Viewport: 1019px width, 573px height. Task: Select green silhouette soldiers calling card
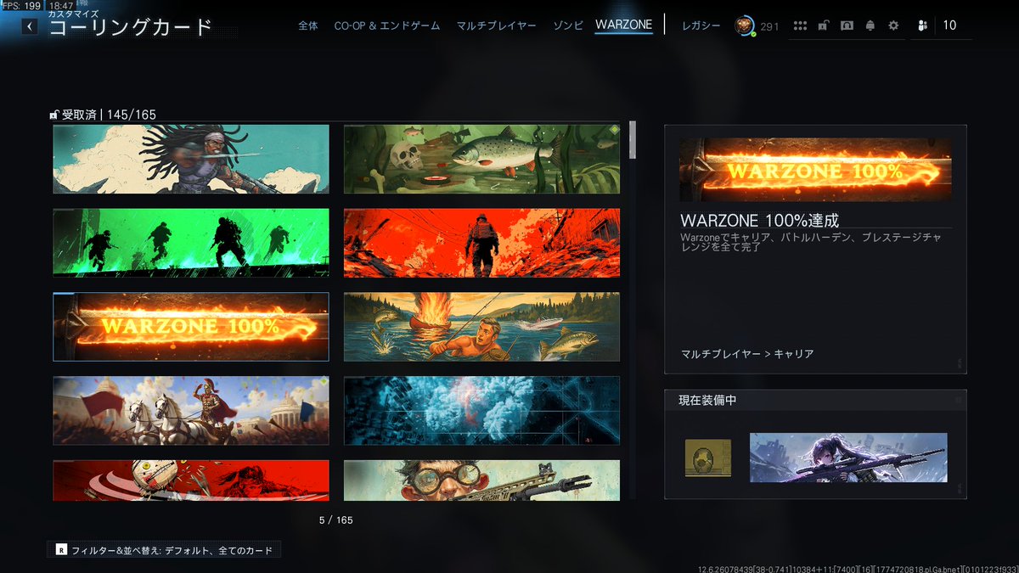point(191,243)
